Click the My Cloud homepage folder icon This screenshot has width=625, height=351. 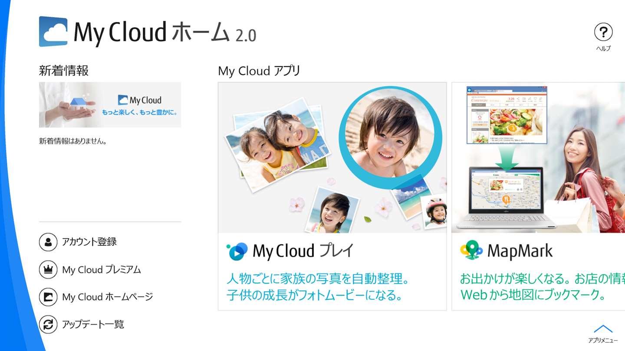[48, 297]
